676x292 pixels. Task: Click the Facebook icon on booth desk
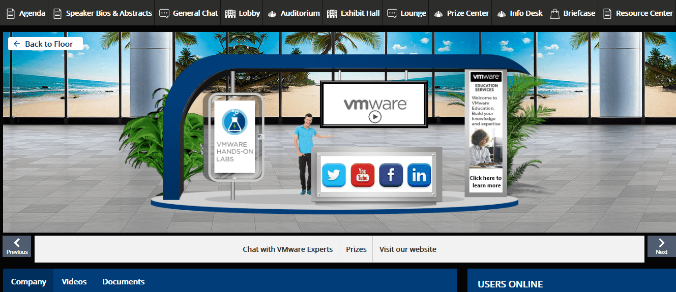tap(391, 175)
